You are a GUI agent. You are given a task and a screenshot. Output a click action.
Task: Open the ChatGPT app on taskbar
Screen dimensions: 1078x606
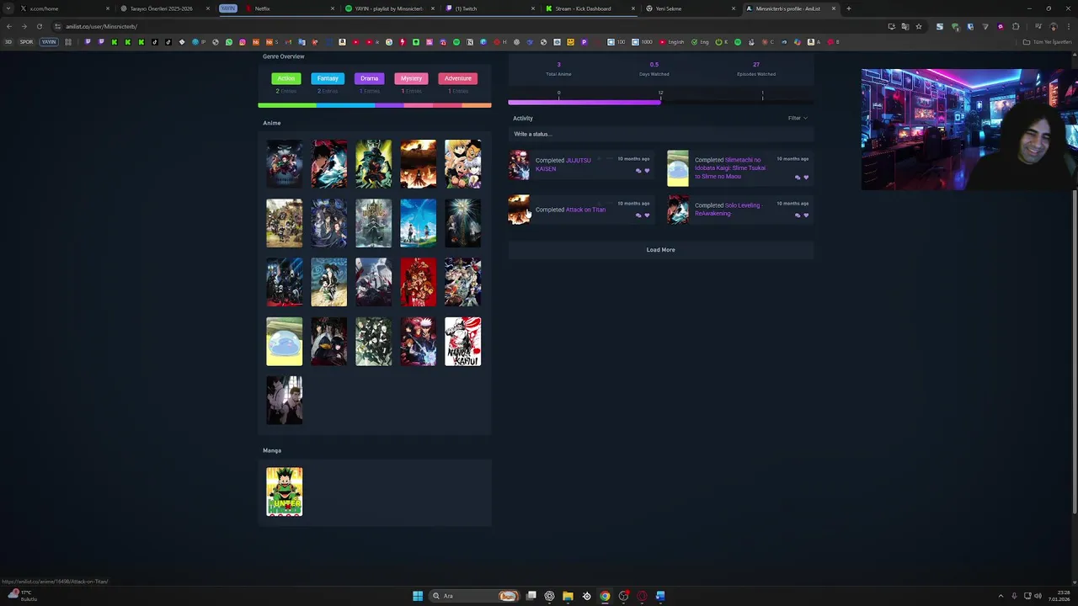pos(549,596)
